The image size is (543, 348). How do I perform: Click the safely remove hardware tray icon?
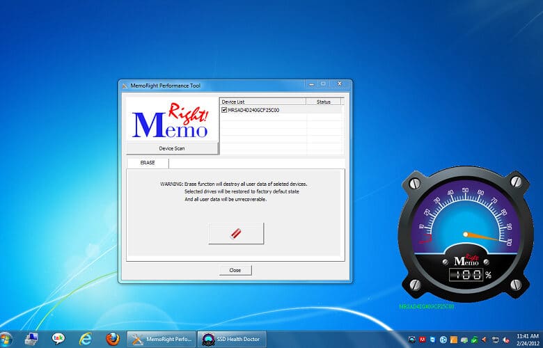(464, 340)
